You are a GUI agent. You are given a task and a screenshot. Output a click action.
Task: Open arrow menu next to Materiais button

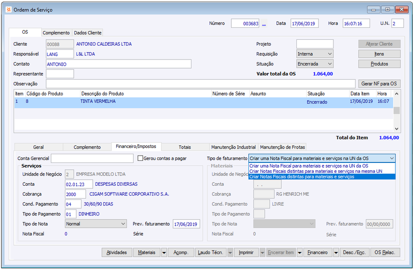click(x=164, y=252)
